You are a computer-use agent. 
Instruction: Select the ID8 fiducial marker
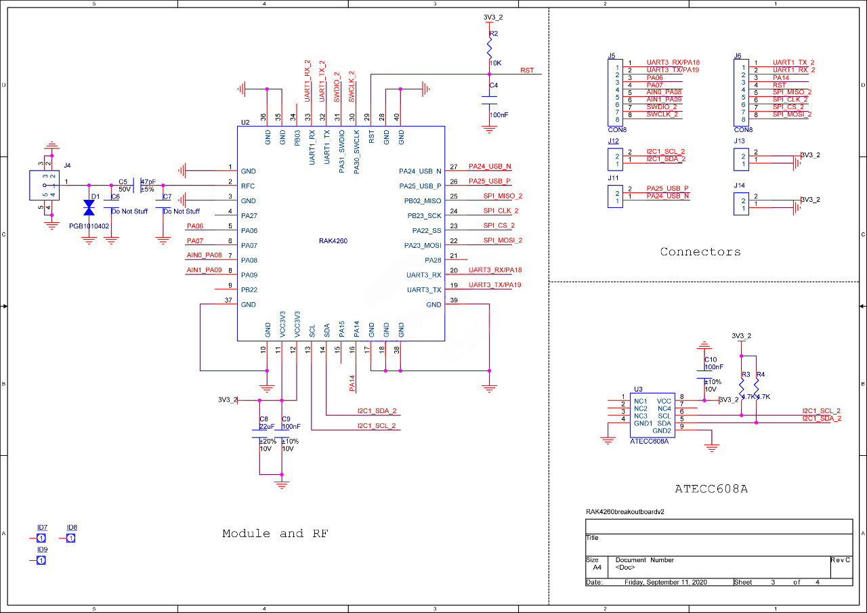[70, 538]
